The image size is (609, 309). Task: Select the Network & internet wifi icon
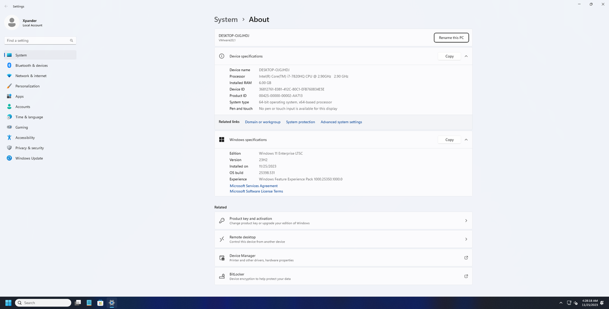pos(9,76)
